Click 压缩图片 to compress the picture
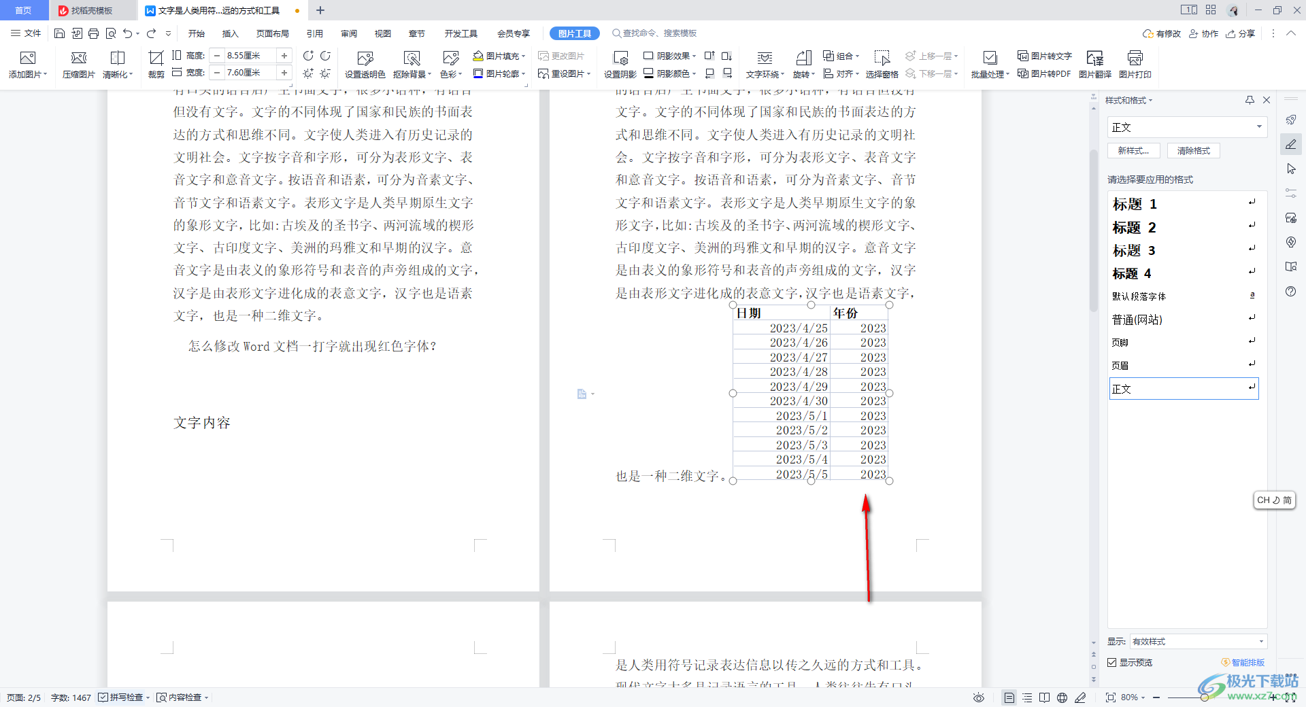 (79, 65)
